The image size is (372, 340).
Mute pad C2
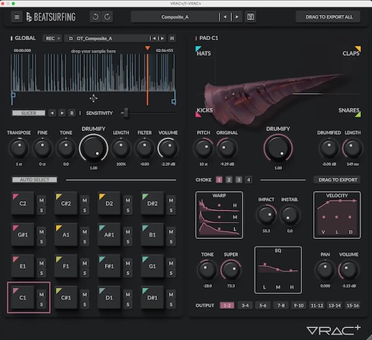click(42, 200)
